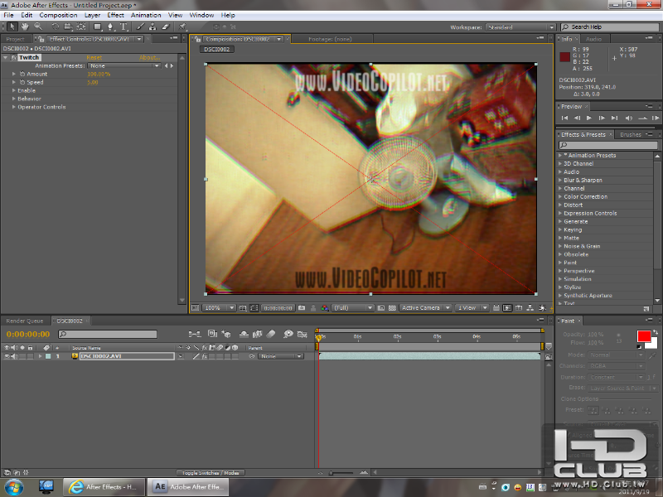Screen dimensions: 663x497
Task: Select the Pen tool
Action: click(x=110, y=27)
